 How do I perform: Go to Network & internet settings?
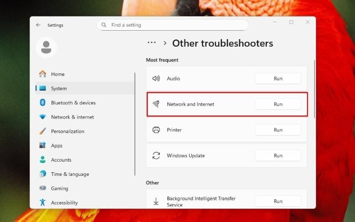85,117
